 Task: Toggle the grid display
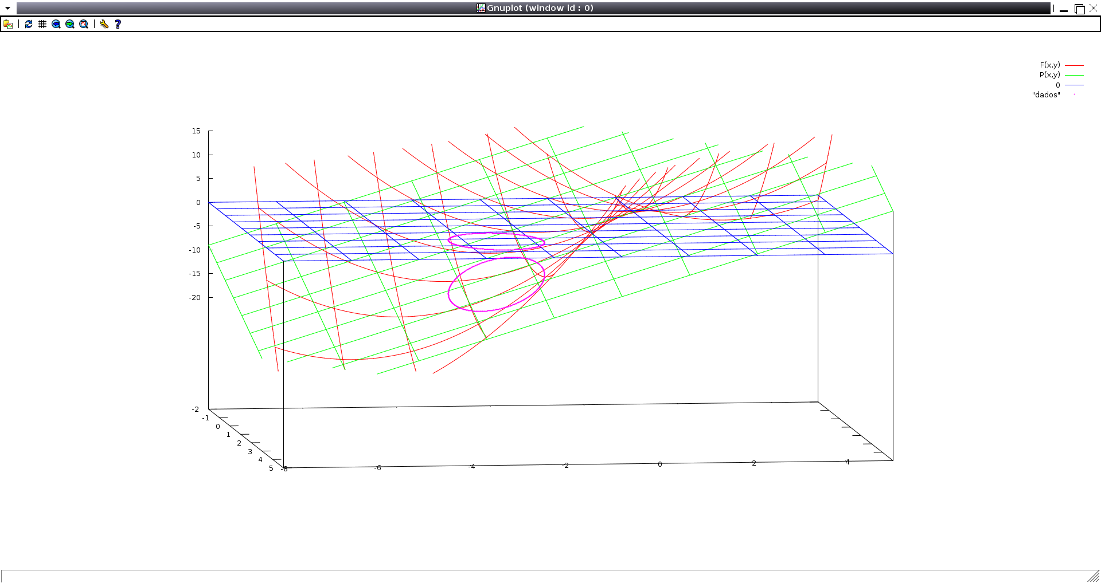pyautogui.click(x=42, y=24)
